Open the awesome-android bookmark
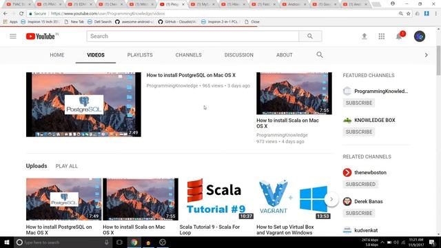441x248 pixels. pyautogui.click(x=134, y=21)
